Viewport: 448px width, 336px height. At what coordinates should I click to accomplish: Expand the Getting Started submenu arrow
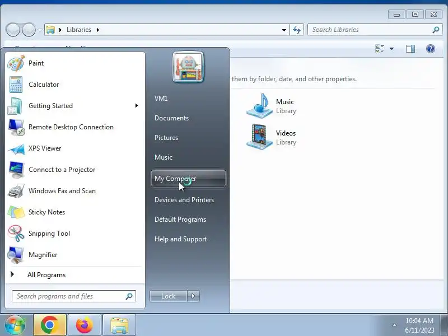coord(137,106)
